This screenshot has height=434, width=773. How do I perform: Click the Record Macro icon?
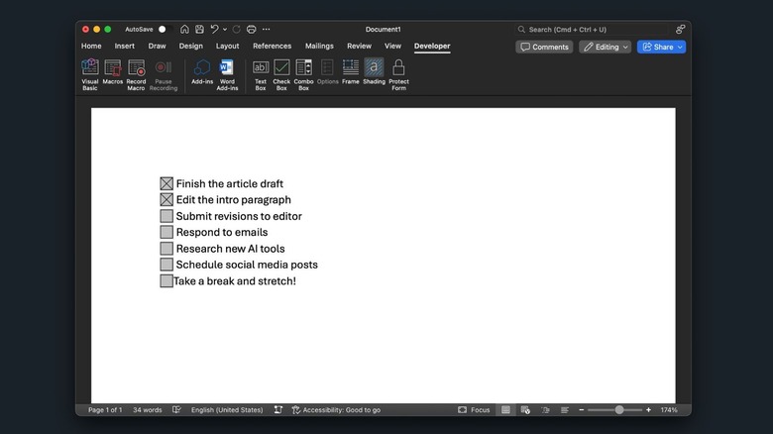point(136,68)
